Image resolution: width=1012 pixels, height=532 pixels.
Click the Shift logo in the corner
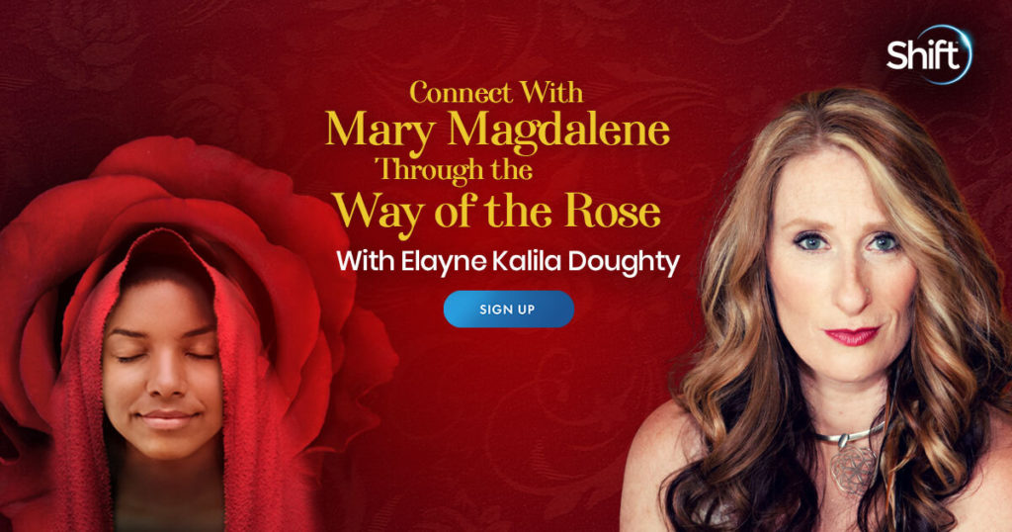[929, 54]
